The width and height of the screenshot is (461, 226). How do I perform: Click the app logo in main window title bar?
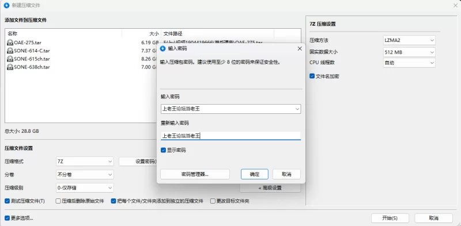click(x=6, y=5)
